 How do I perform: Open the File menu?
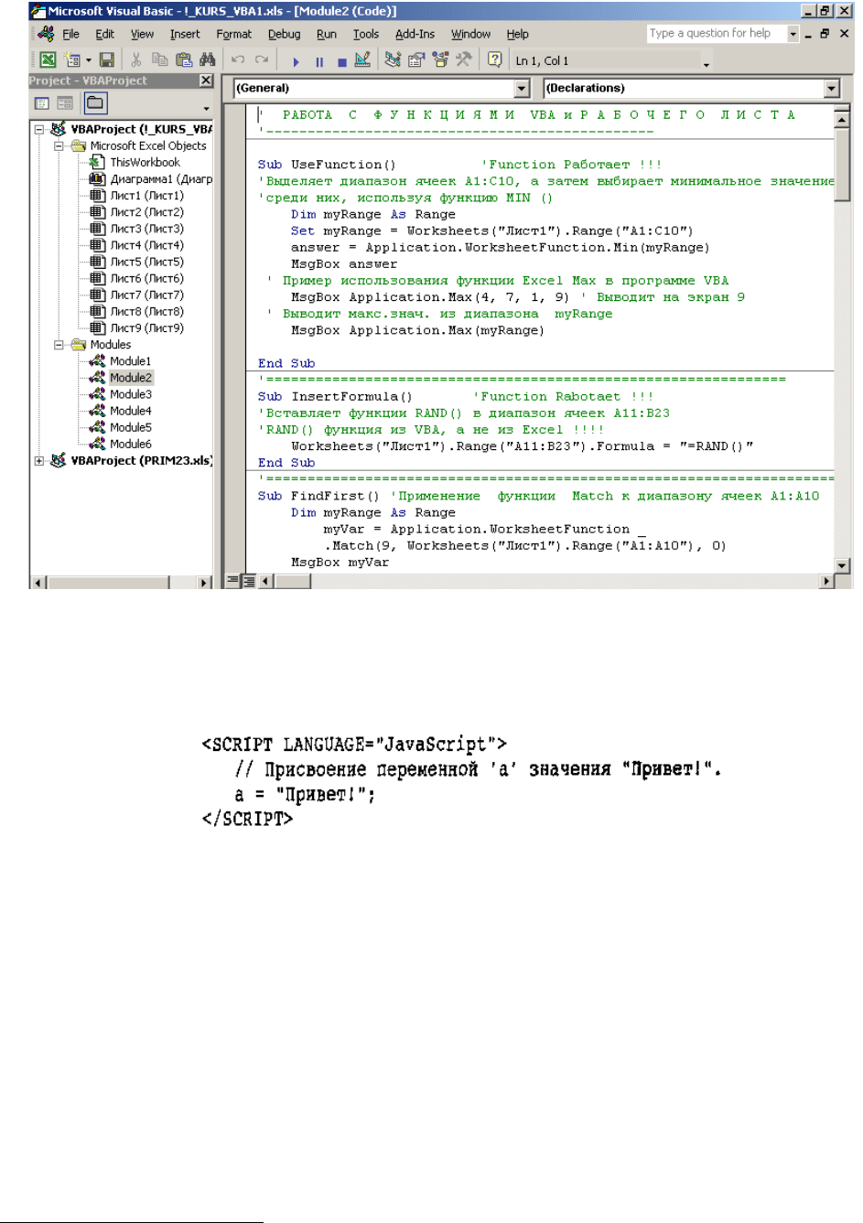click(70, 34)
